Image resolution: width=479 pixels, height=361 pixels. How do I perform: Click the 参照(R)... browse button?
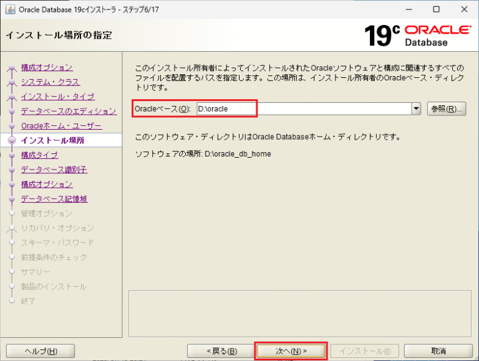[x=447, y=108]
